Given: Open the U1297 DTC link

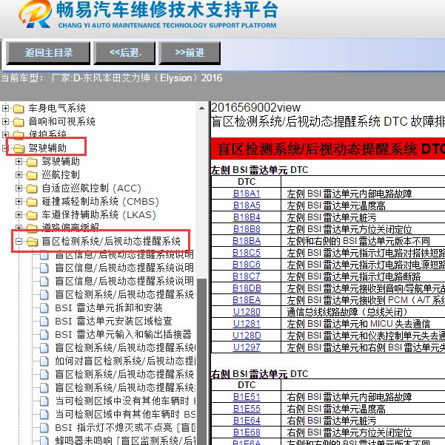Looking at the screenshot, I should pyautogui.click(x=247, y=347).
